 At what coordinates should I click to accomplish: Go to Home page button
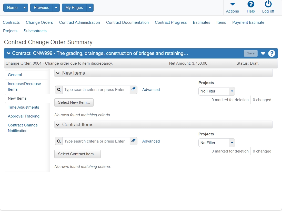[x=12, y=8]
